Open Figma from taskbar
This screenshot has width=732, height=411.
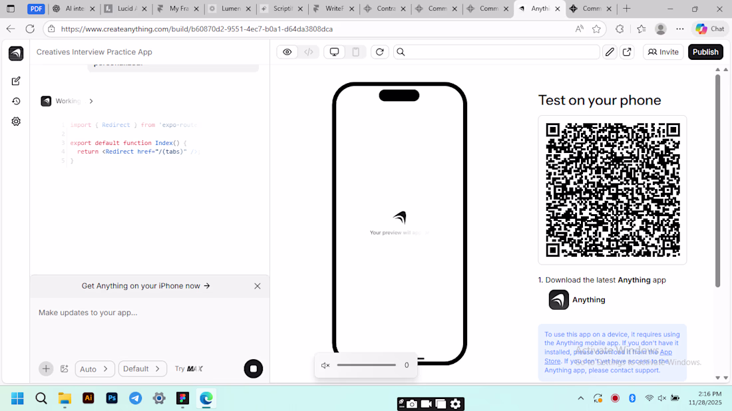pos(182,398)
